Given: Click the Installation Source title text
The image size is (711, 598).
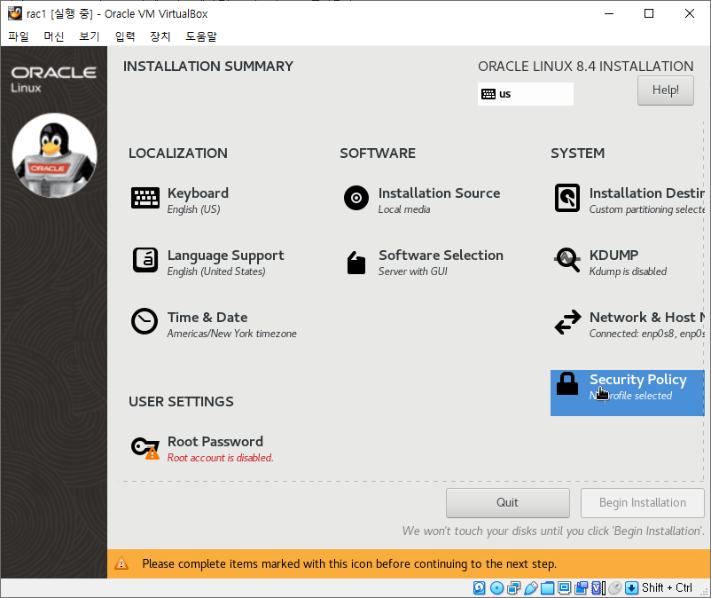Looking at the screenshot, I should (439, 193).
